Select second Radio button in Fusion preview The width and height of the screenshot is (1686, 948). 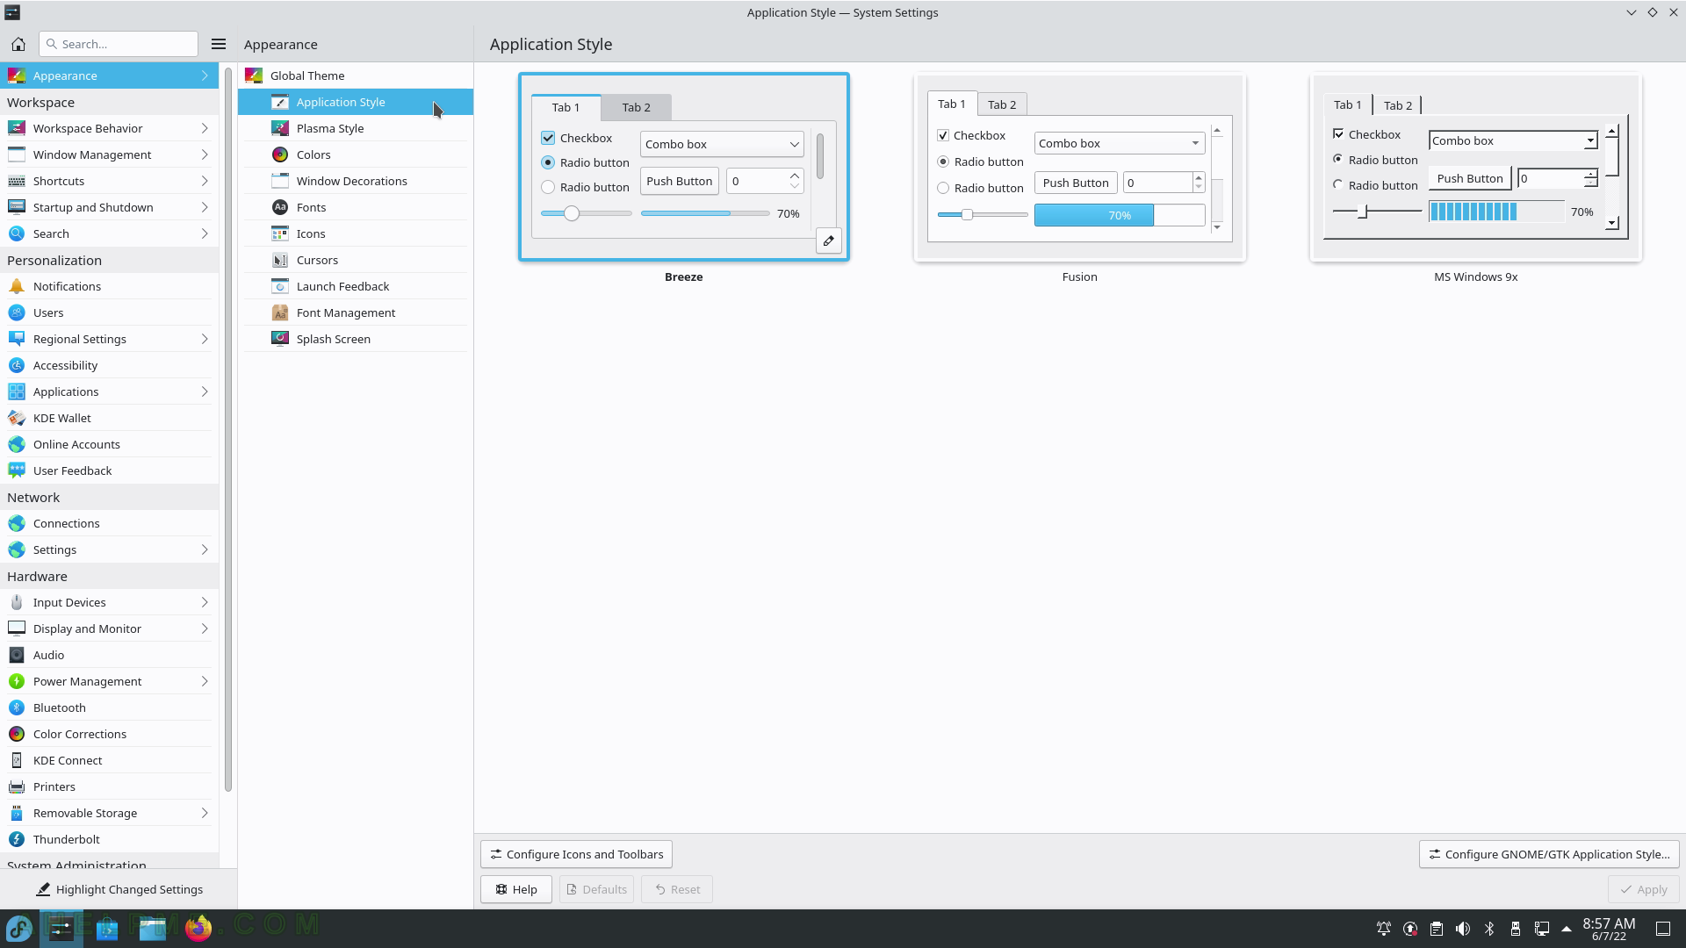(x=943, y=188)
